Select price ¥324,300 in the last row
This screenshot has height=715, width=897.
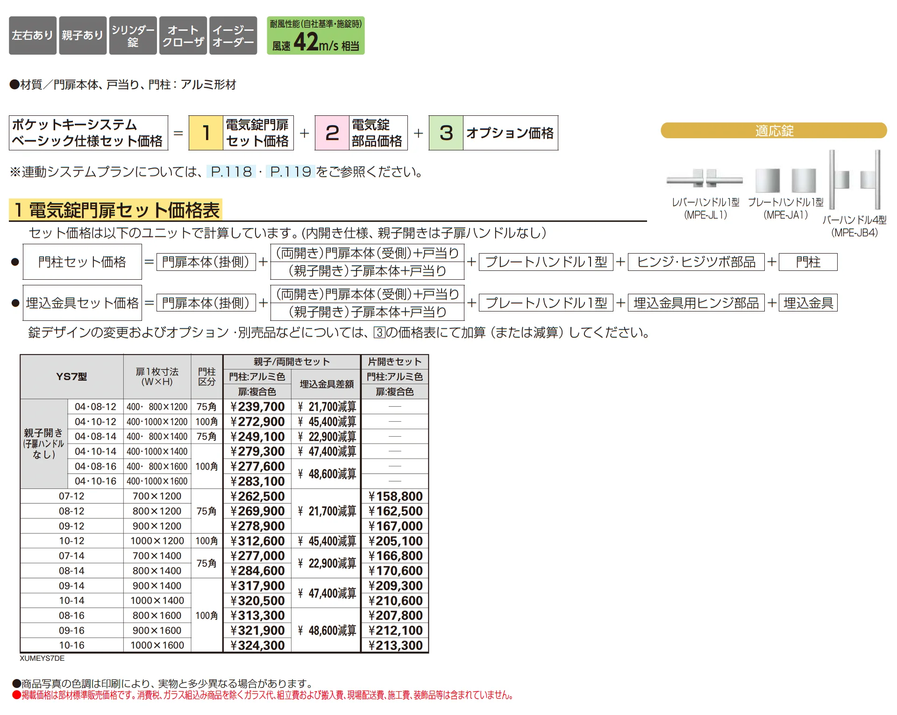click(x=257, y=645)
